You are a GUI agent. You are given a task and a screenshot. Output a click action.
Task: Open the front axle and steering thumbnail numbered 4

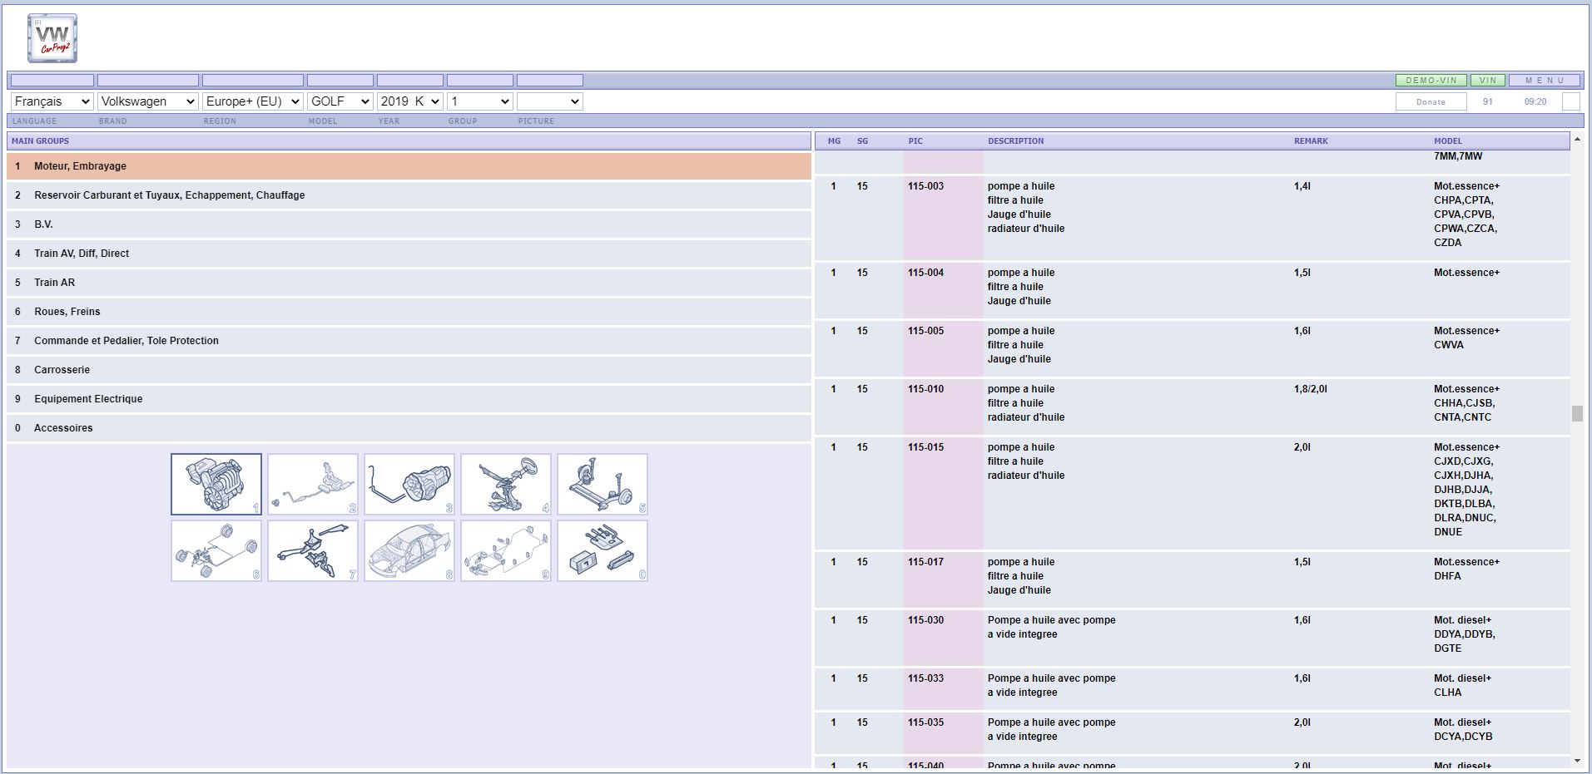pyautogui.click(x=506, y=484)
